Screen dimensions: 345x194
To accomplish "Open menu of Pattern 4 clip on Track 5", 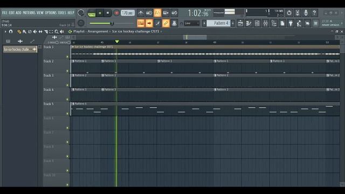I will [73, 103].
